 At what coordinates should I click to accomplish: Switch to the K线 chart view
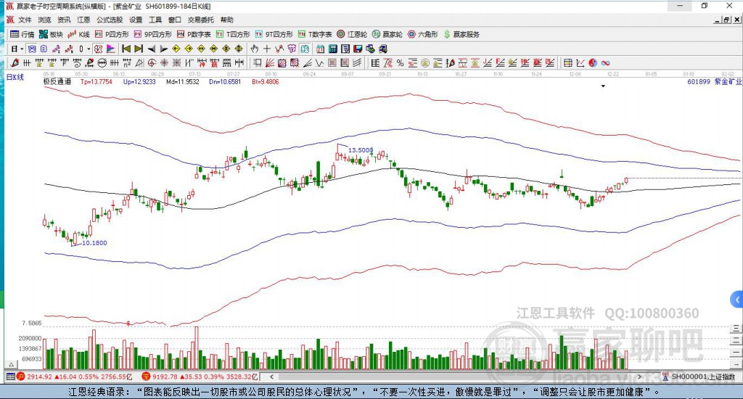pyautogui.click(x=78, y=34)
